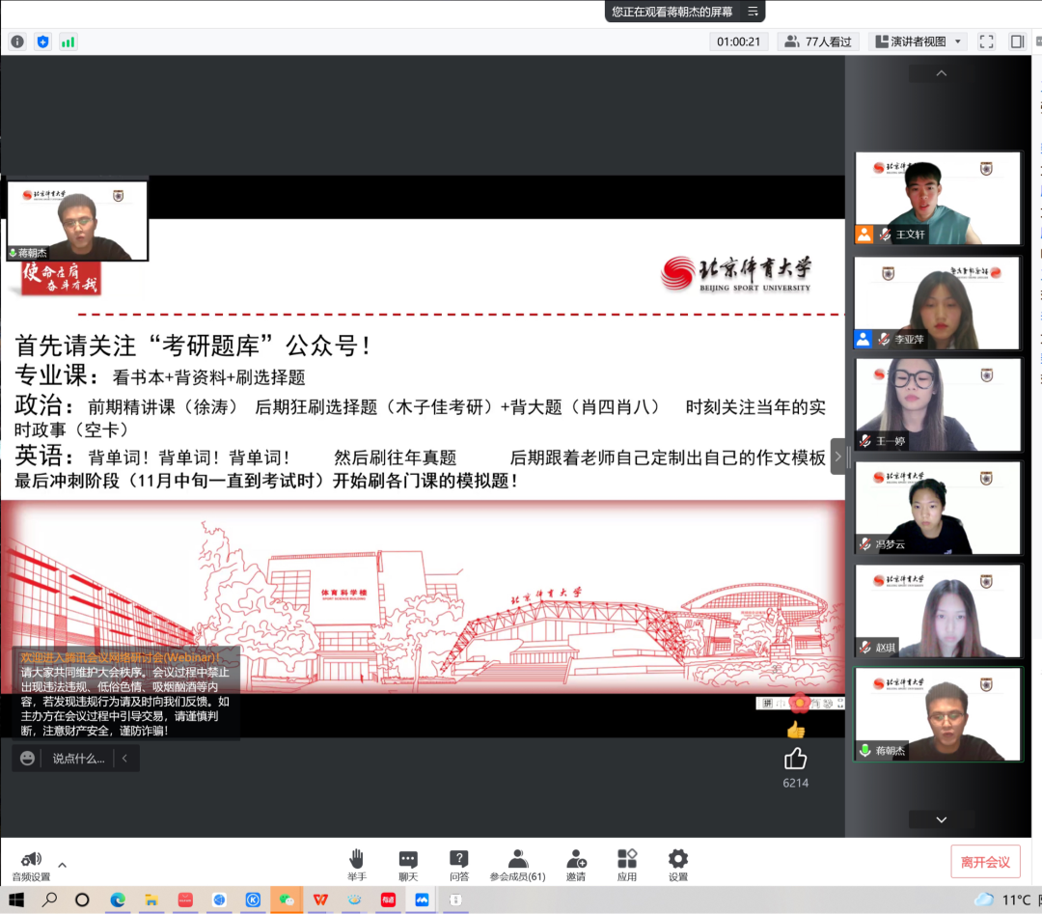Image resolution: width=1042 pixels, height=914 pixels.
Task: Select 王文轩 video thumbnail
Action: click(x=938, y=198)
